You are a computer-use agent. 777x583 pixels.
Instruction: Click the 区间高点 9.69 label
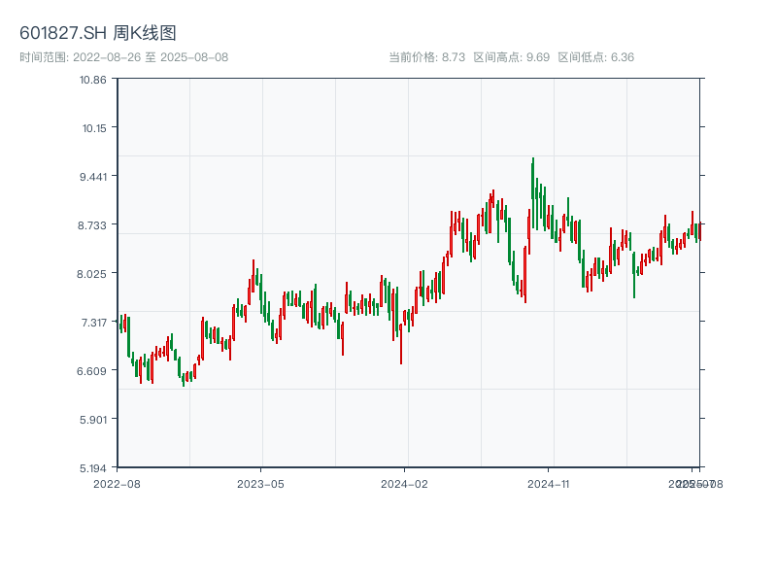click(x=511, y=57)
